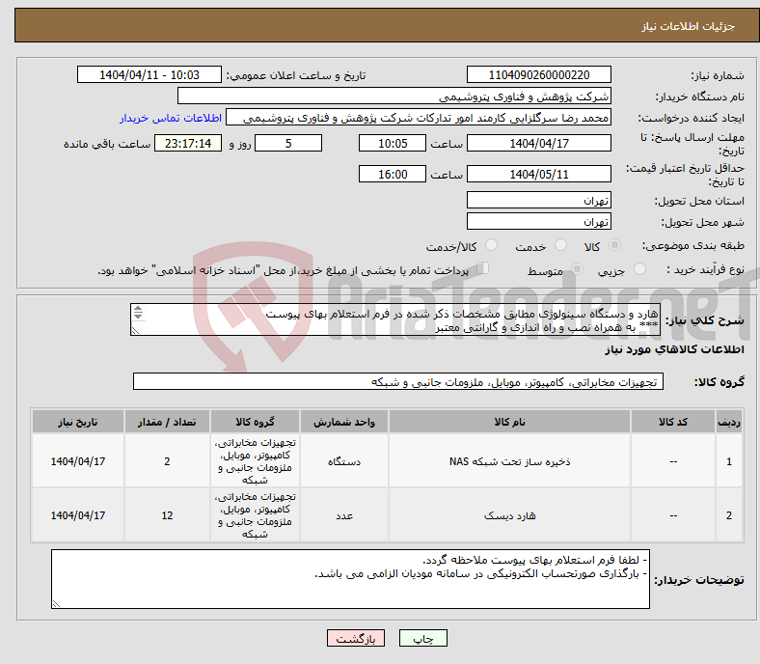Click the request number field 1104090260000220
Screen dimensions: 760x664
click(x=538, y=75)
